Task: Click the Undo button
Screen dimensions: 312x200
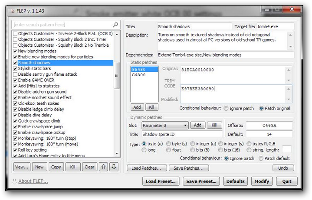Action: click(283, 168)
